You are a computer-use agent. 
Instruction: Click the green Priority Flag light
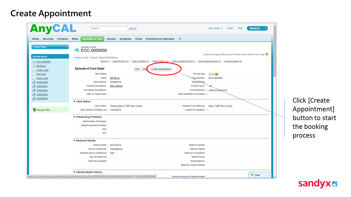(x=217, y=74)
